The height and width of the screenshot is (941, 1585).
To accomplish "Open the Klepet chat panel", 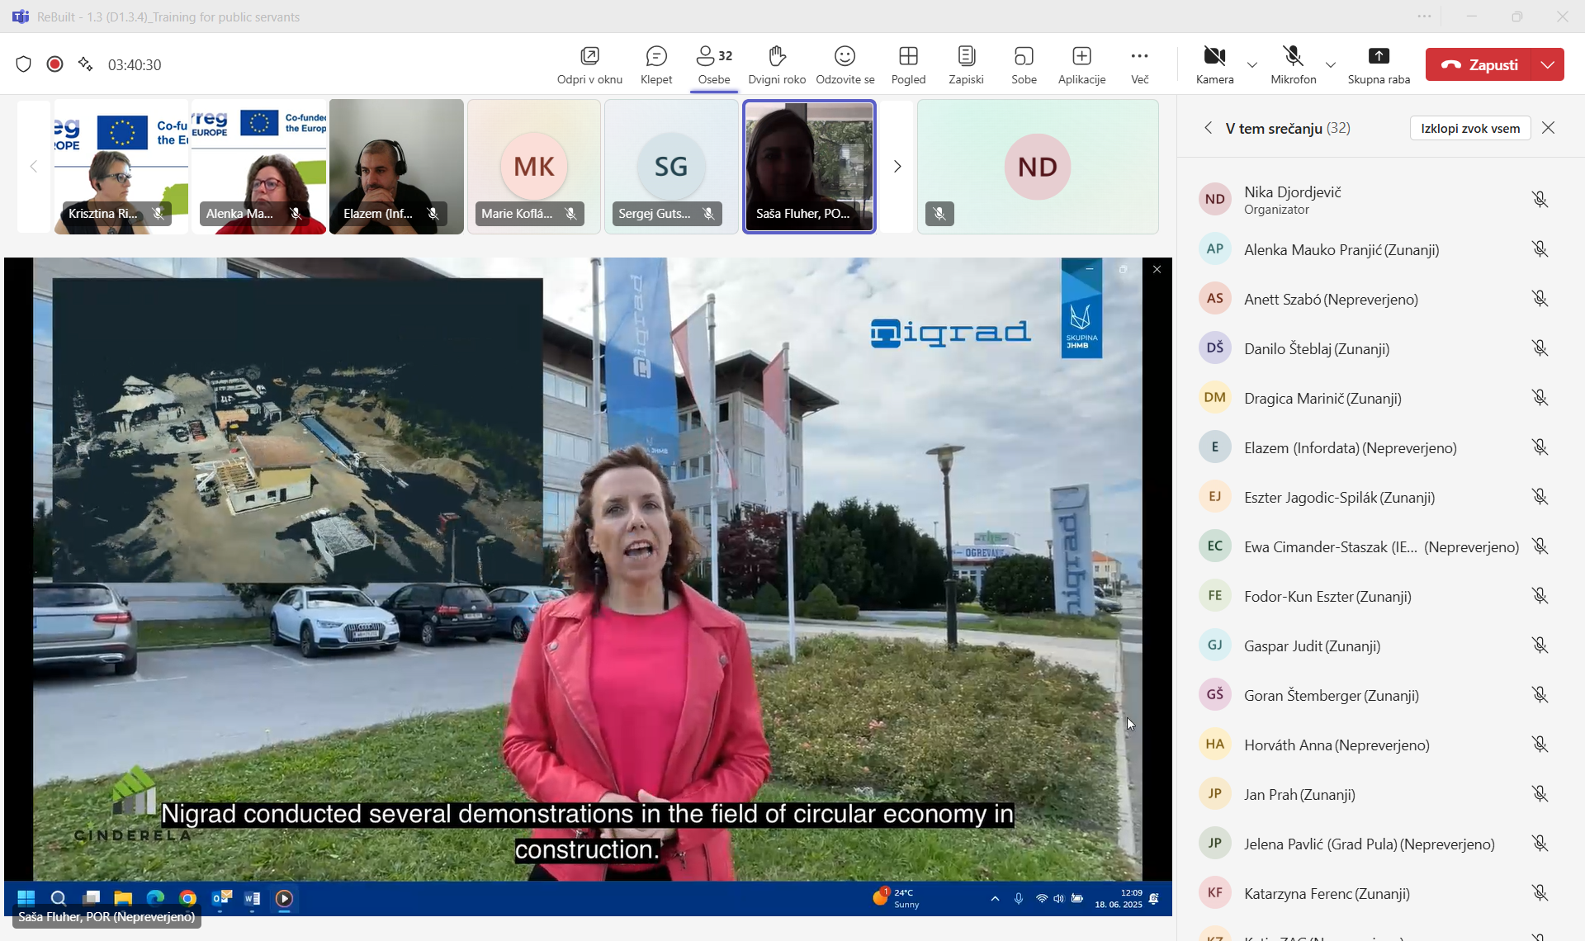I will tap(656, 64).
